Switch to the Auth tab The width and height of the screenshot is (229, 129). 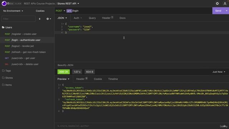point(78,18)
